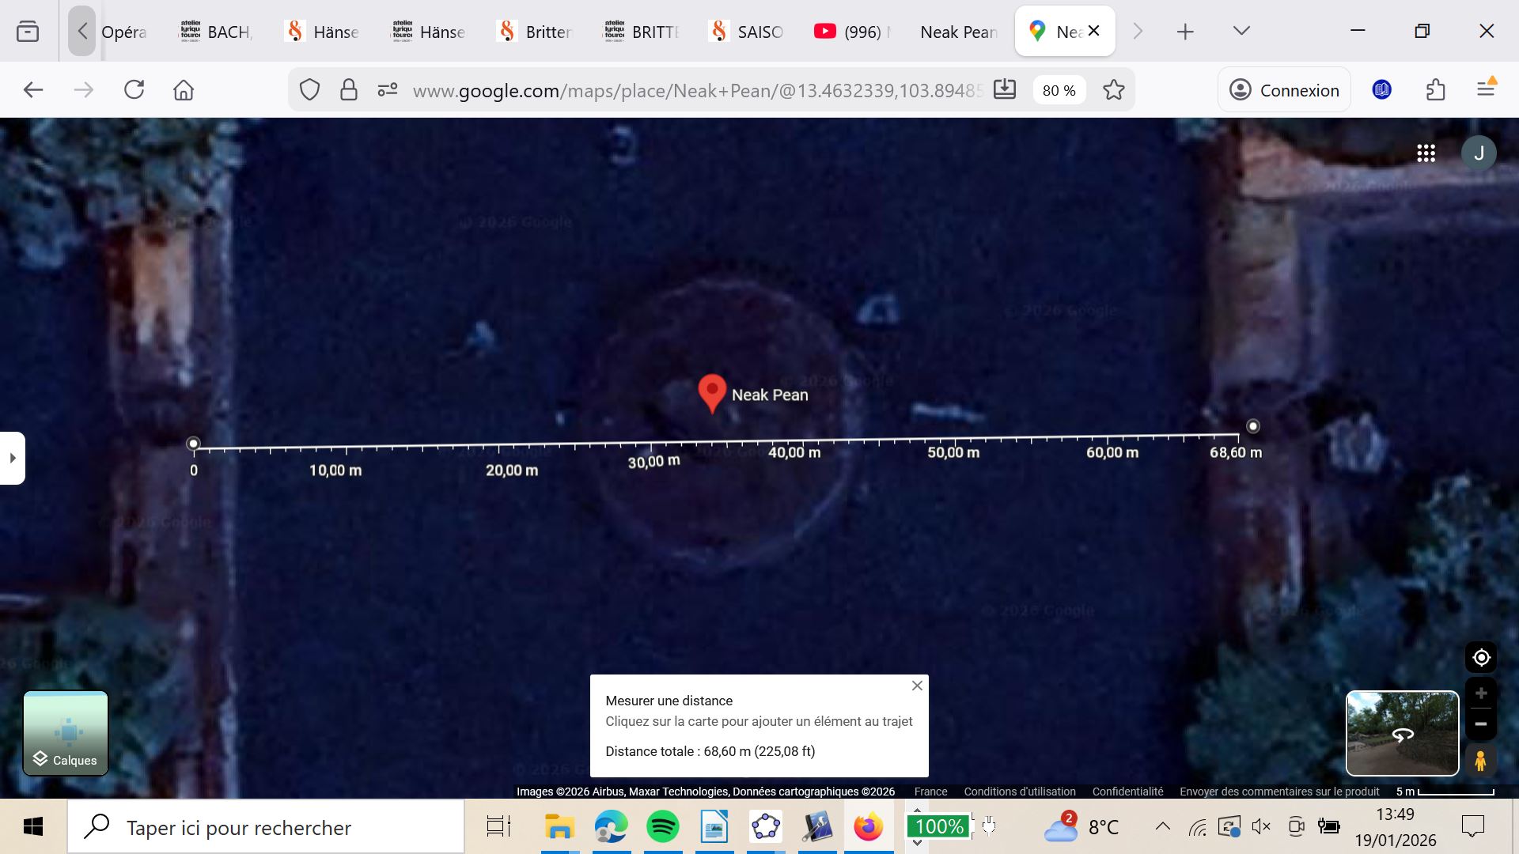Click the Connexion sign-in button
The image size is (1519, 854).
click(x=1284, y=90)
